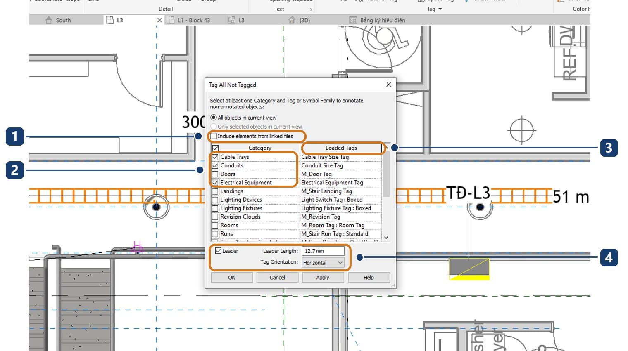Open the Bảng ký hiệu điện schedule tab
628x351 pixels.
coord(383,20)
